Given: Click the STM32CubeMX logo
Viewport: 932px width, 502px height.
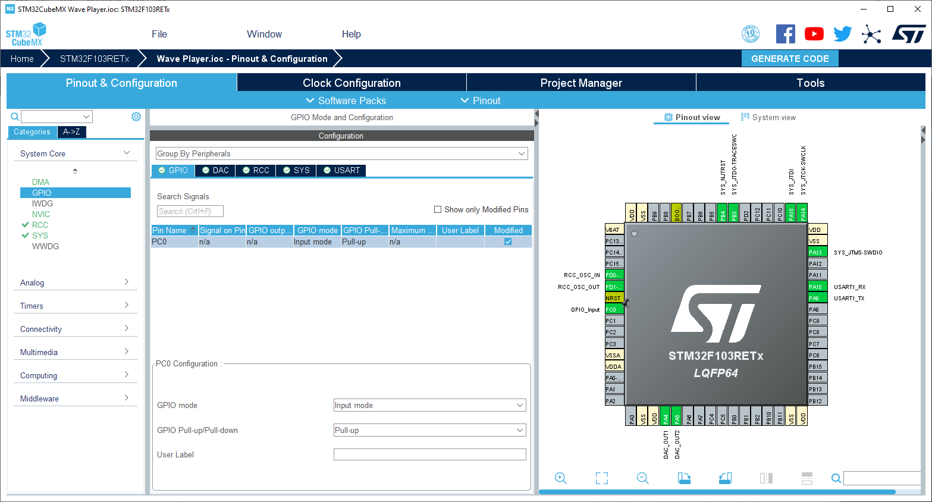Looking at the screenshot, I should tap(26, 34).
